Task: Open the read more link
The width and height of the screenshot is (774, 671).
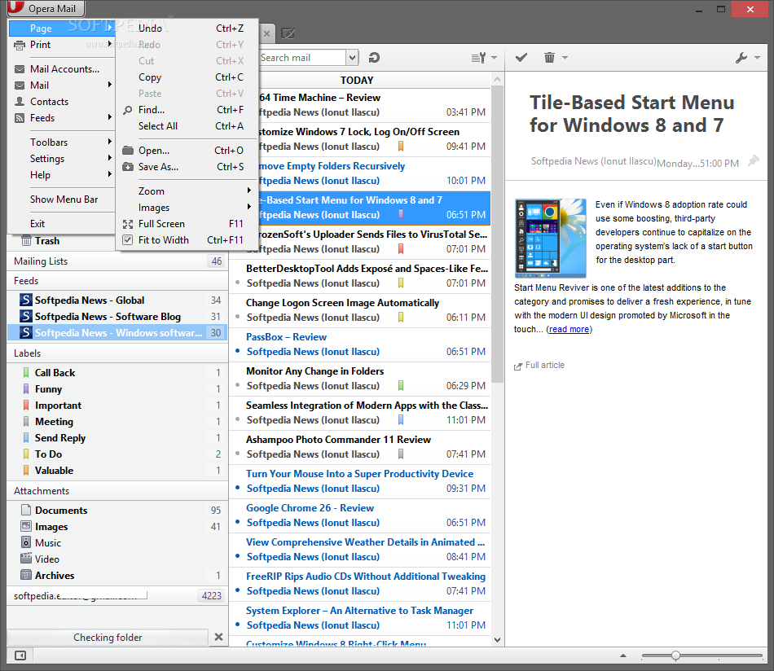Action: coord(569,329)
